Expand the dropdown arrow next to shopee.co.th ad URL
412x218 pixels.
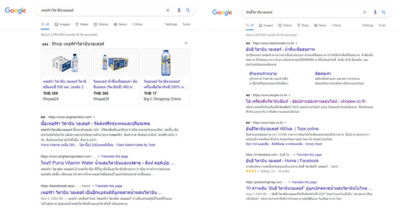pos(290,95)
